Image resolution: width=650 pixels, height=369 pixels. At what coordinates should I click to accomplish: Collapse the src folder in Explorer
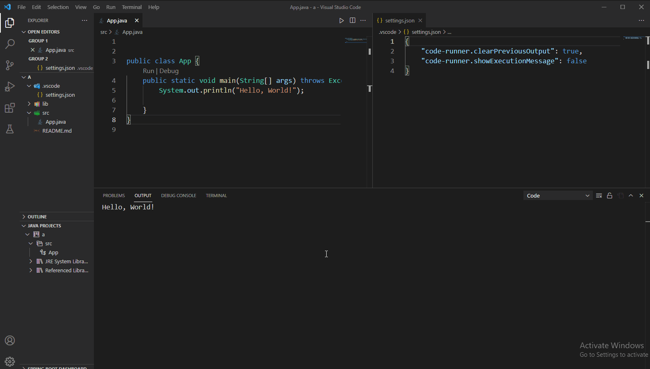(x=29, y=113)
